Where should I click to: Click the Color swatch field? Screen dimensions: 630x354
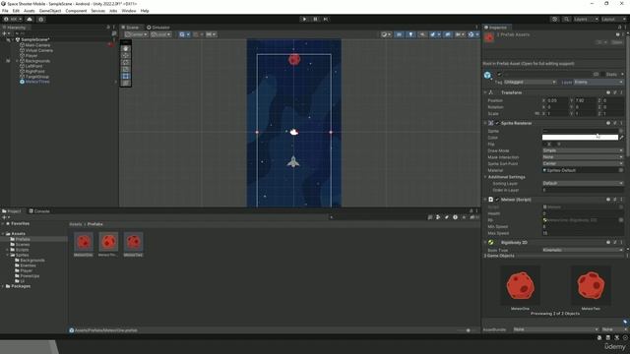coord(580,138)
